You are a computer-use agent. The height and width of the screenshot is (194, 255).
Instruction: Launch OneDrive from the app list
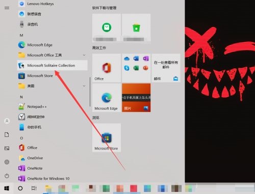point(52,158)
